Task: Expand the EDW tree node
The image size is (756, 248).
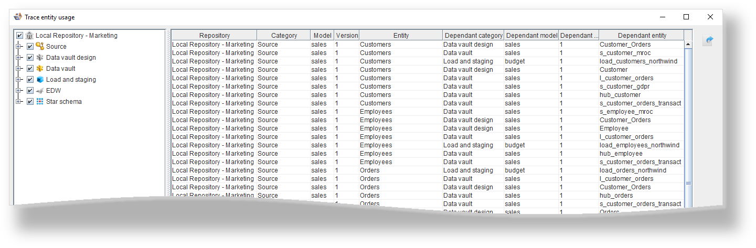Action: click(x=19, y=91)
